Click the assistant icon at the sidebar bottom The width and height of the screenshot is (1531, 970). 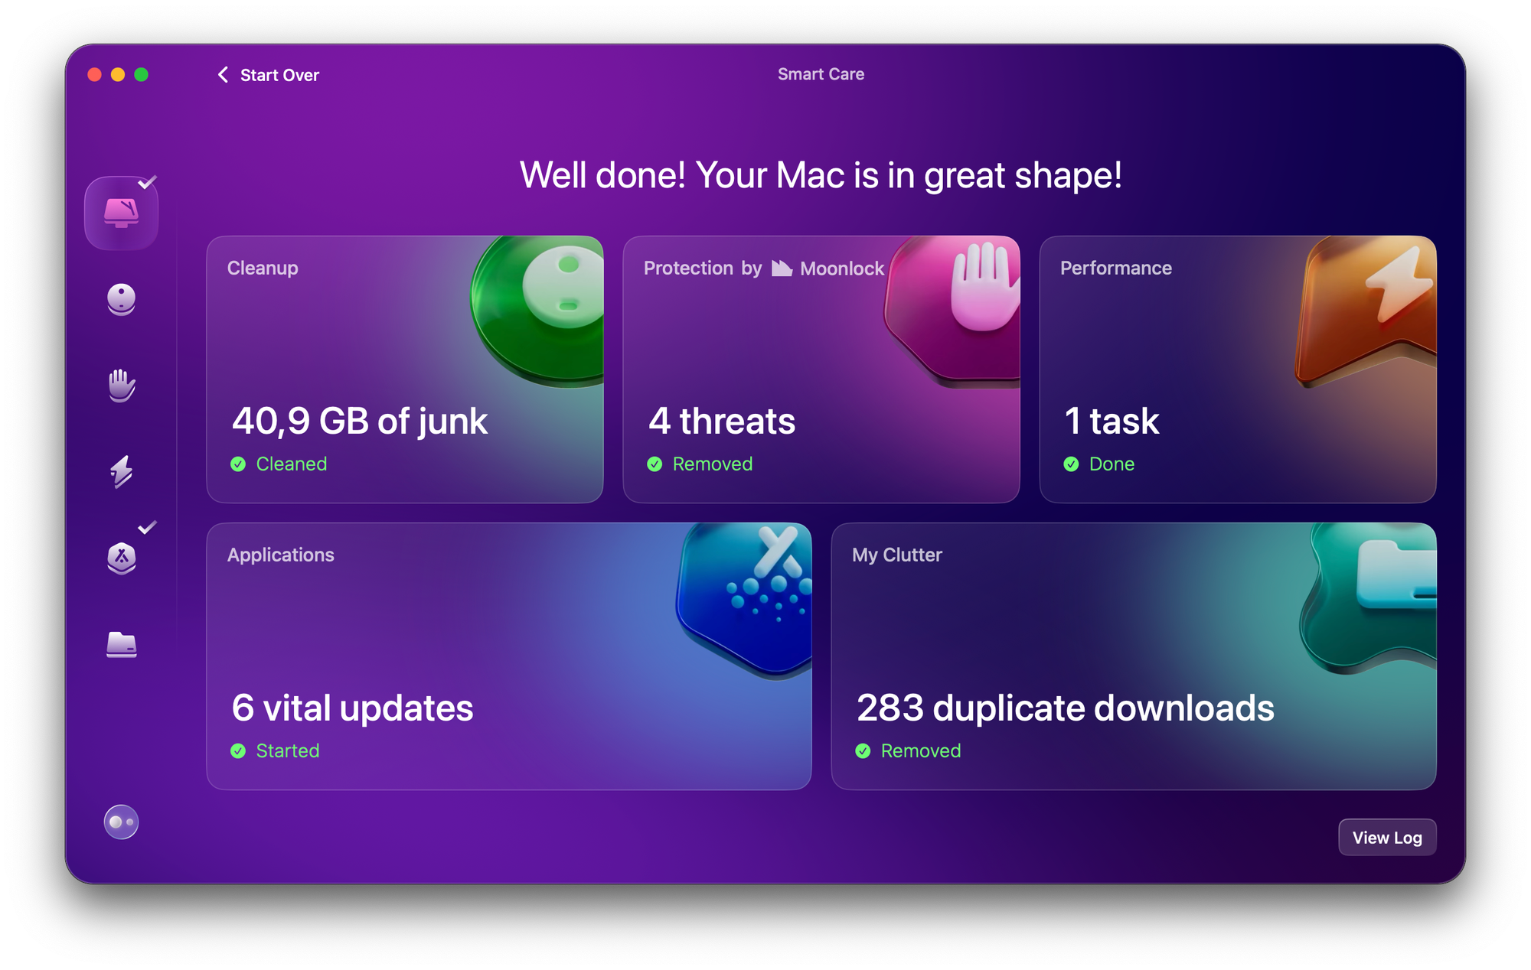click(x=121, y=822)
